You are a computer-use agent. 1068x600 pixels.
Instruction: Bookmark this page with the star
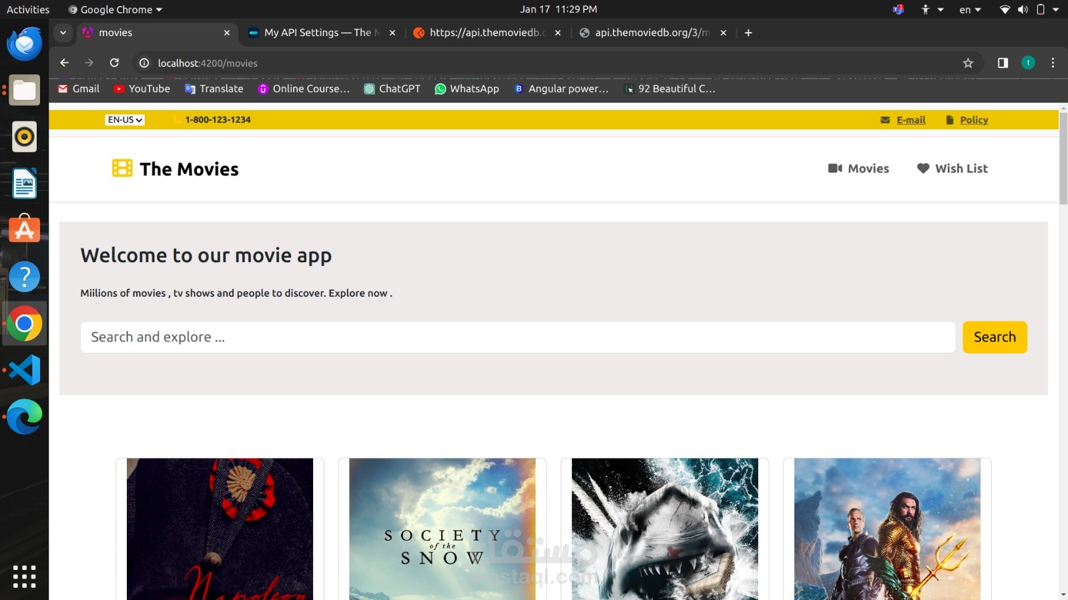968,63
